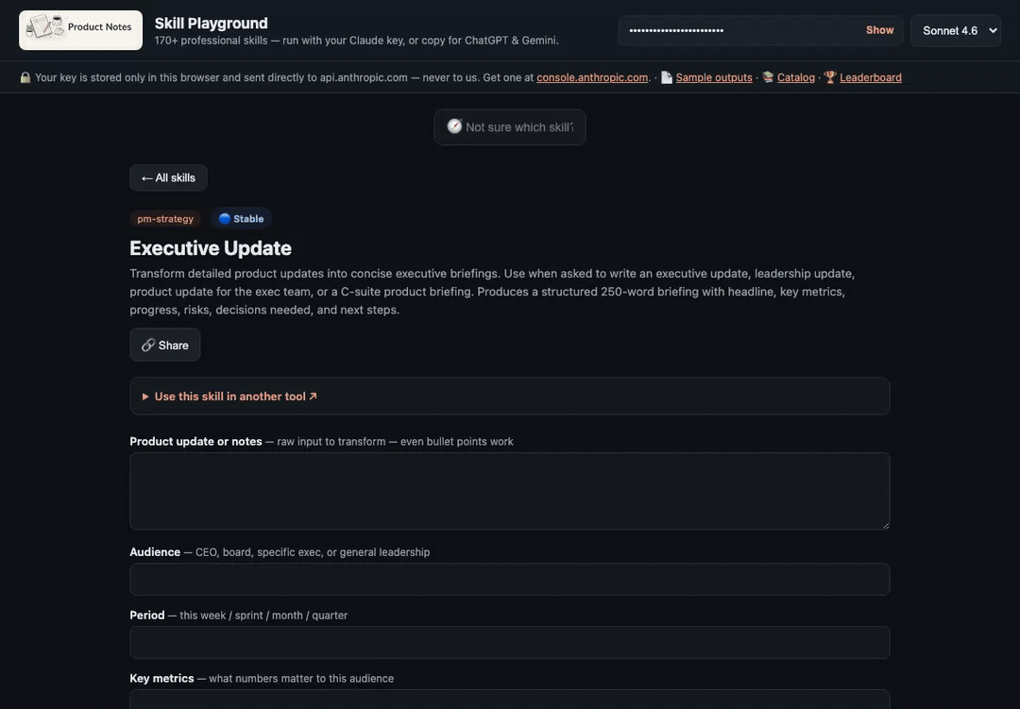
Task: Click the document icon before Sample outputs
Action: click(667, 77)
